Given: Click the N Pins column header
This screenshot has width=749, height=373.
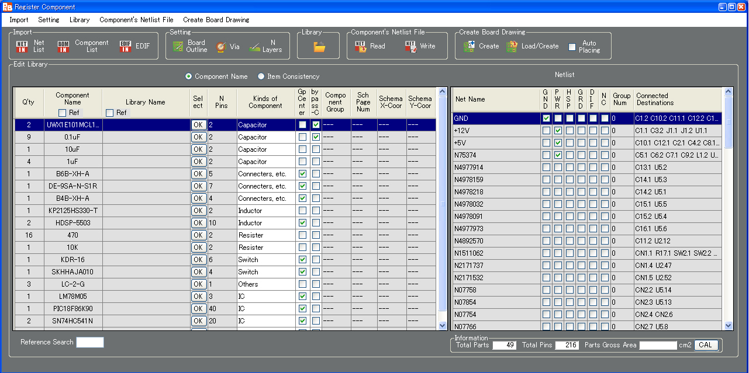Looking at the screenshot, I should pyautogui.click(x=222, y=102).
